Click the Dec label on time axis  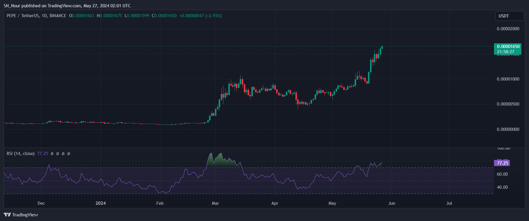(41, 203)
